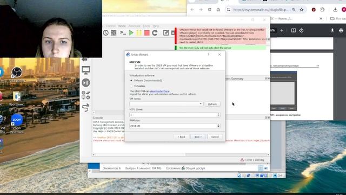The height and width of the screenshot is (195, 346).
Task: Click the red VMware error notification
Action: pos(221,36)
